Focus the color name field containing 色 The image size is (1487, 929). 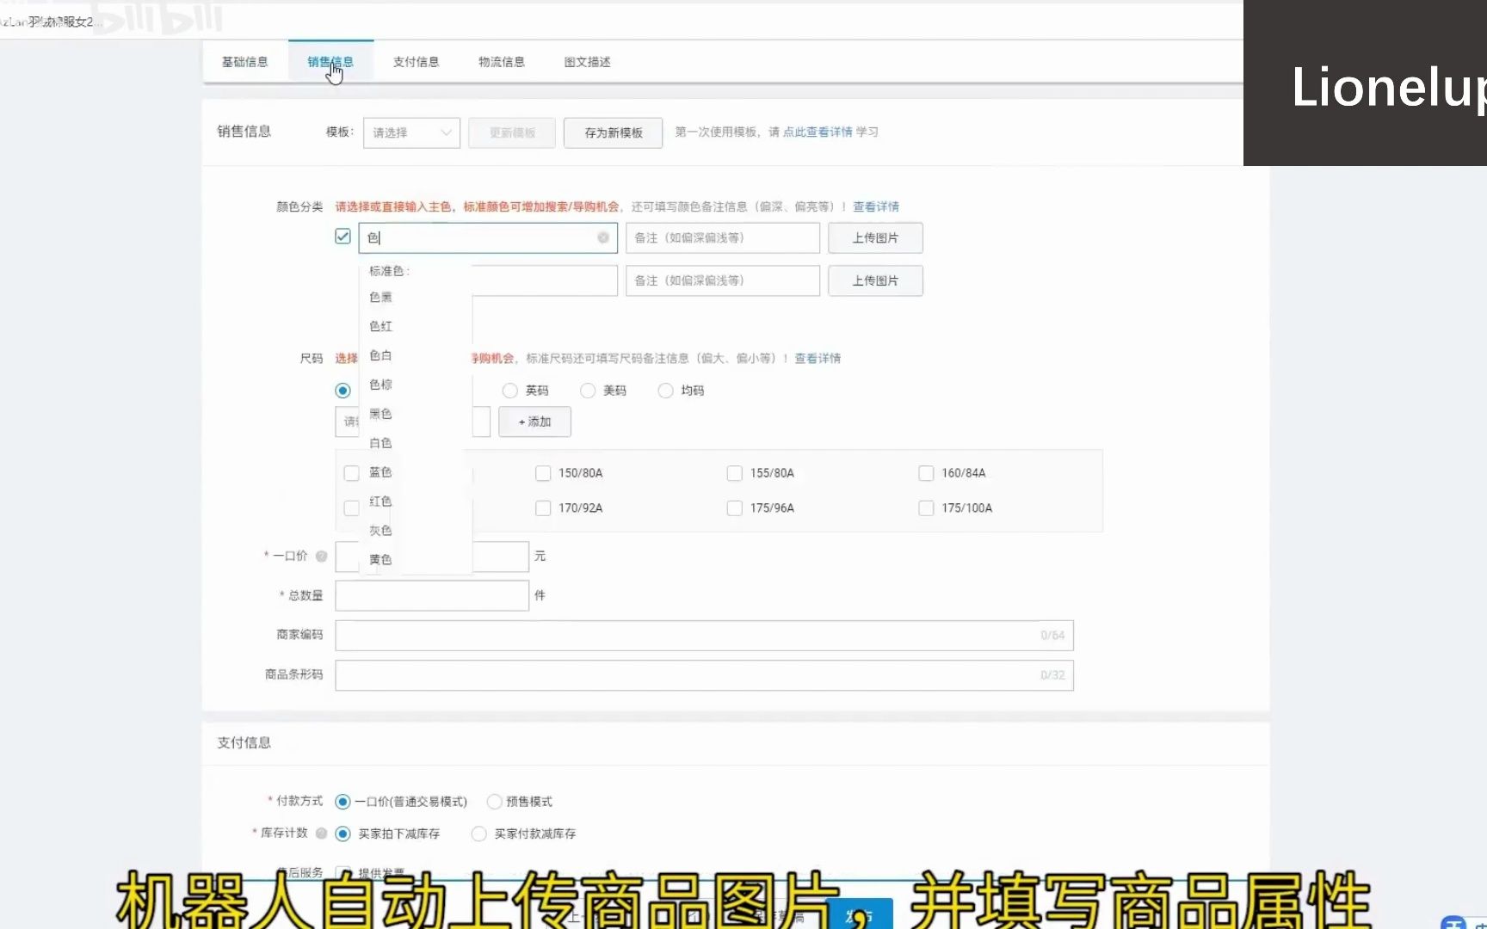[488, 237]
